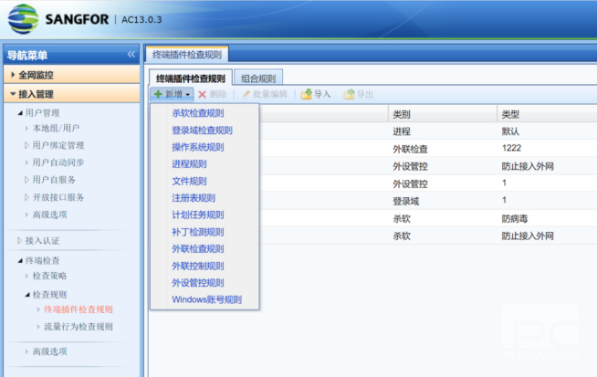The width and height of the screenshot is (597, 377).
Task: Open 流量行为检查规则 in the tree
Action: point(79,327)
